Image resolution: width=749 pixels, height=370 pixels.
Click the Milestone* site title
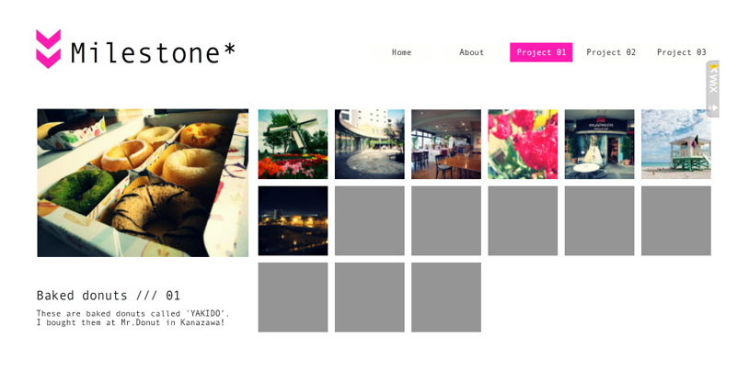point(153,53)
